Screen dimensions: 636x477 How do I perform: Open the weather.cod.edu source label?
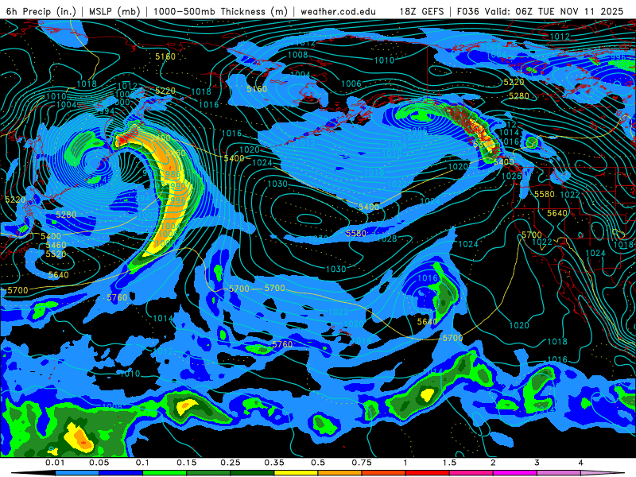(338, 11)
